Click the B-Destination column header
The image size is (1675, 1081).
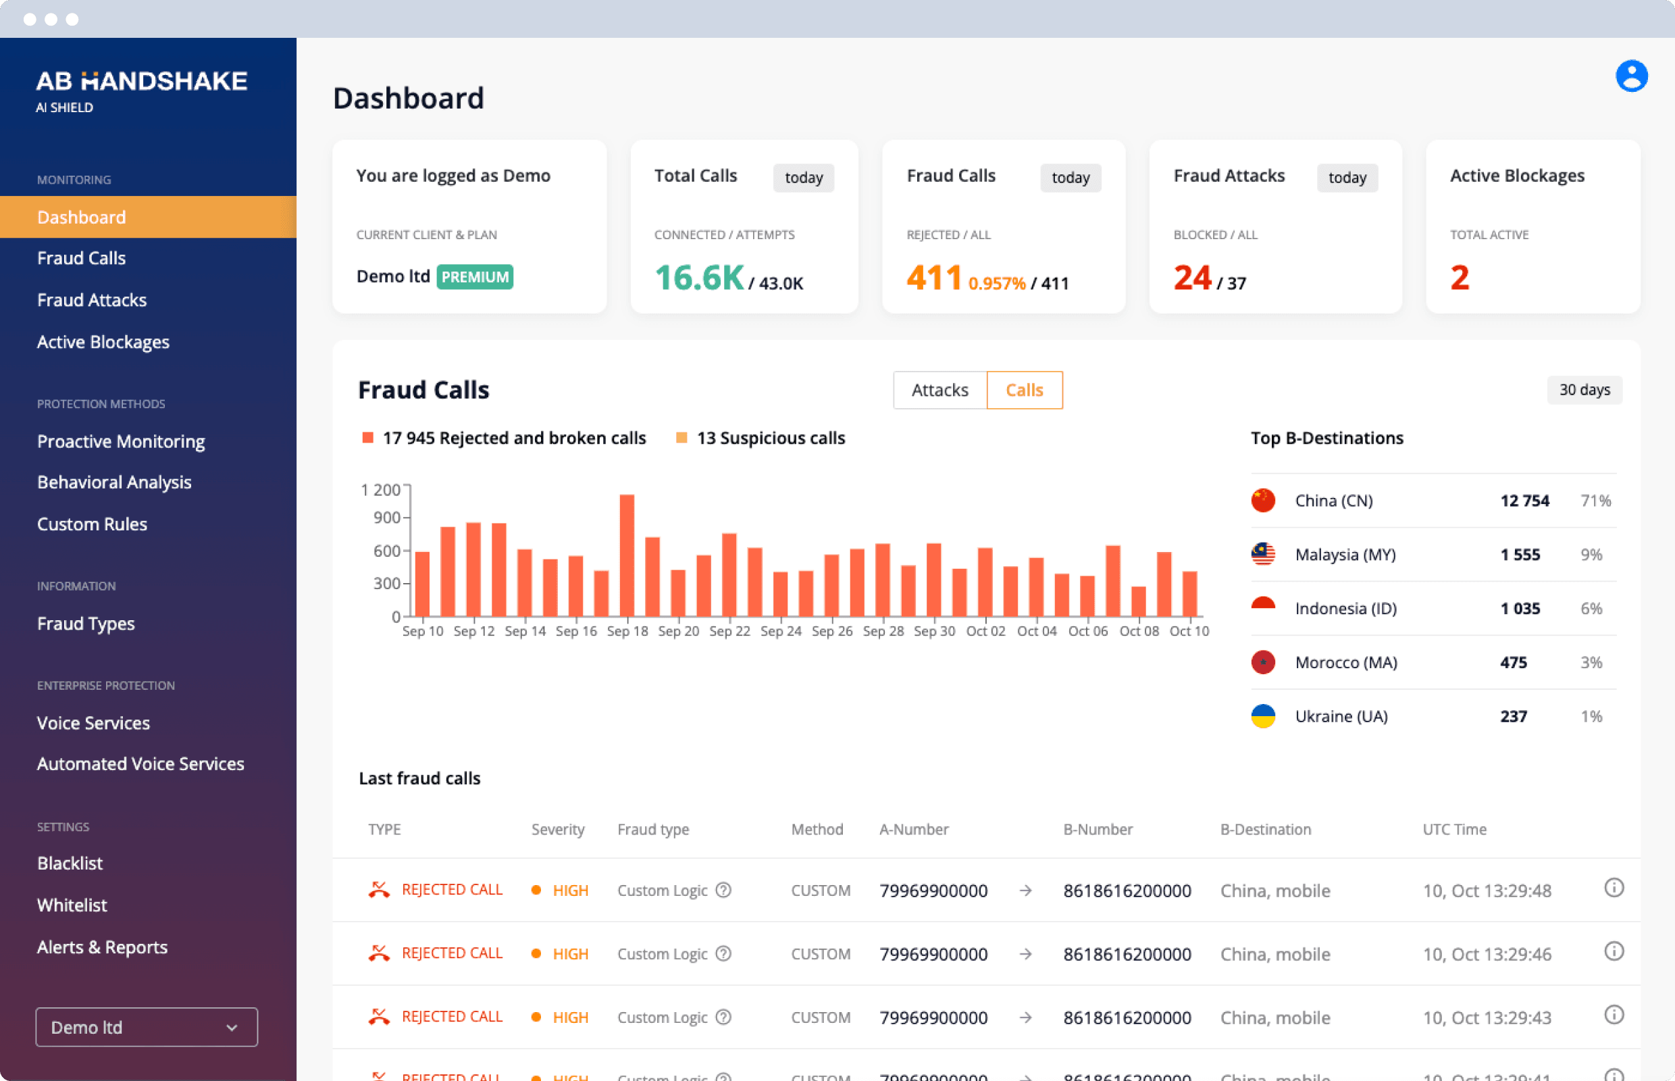tap(1265, 830)
